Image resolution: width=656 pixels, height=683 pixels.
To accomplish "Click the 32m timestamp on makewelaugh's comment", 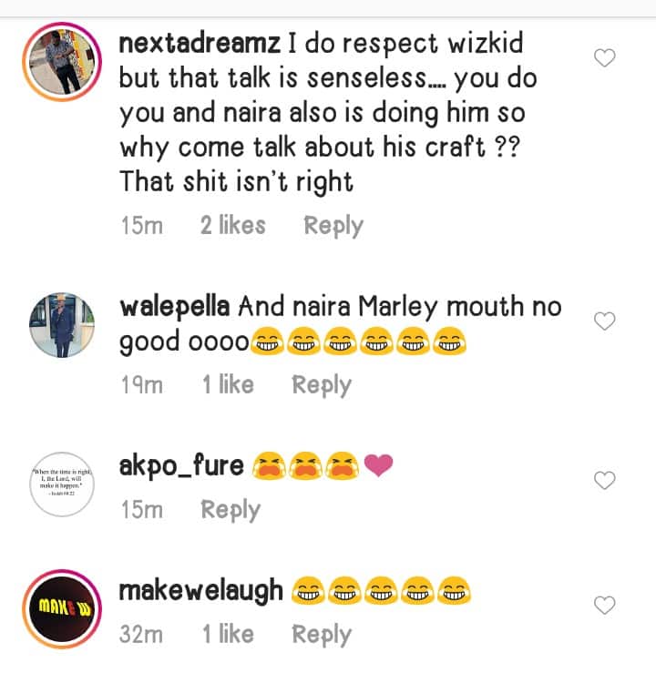I will coord(142,634).
